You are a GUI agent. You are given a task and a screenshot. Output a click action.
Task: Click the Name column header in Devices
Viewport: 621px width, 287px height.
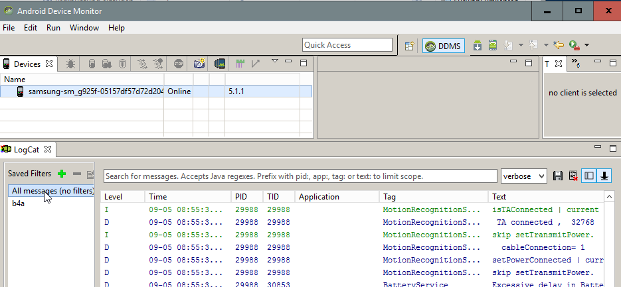tap(82, 80)
